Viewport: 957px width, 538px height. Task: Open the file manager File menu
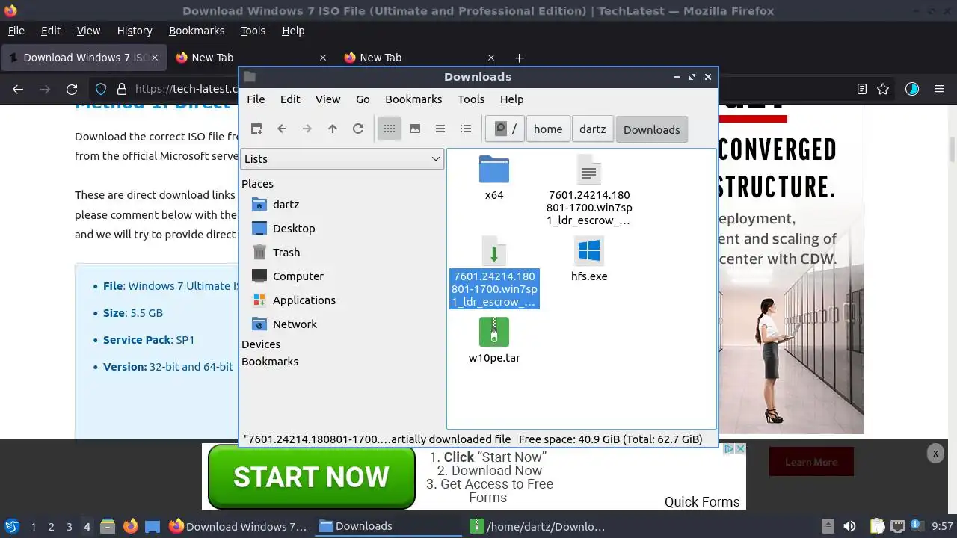(x=256, y=99)
